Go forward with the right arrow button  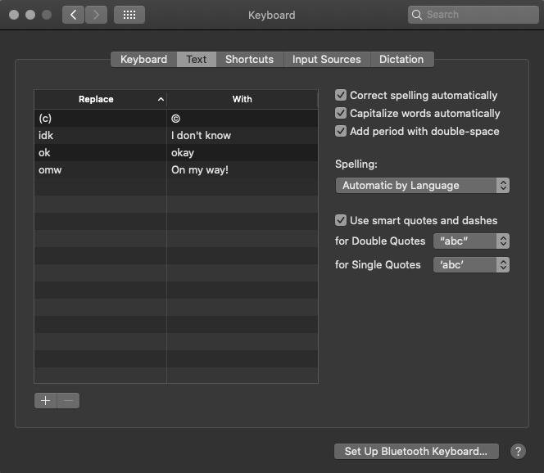click(96, 15)
